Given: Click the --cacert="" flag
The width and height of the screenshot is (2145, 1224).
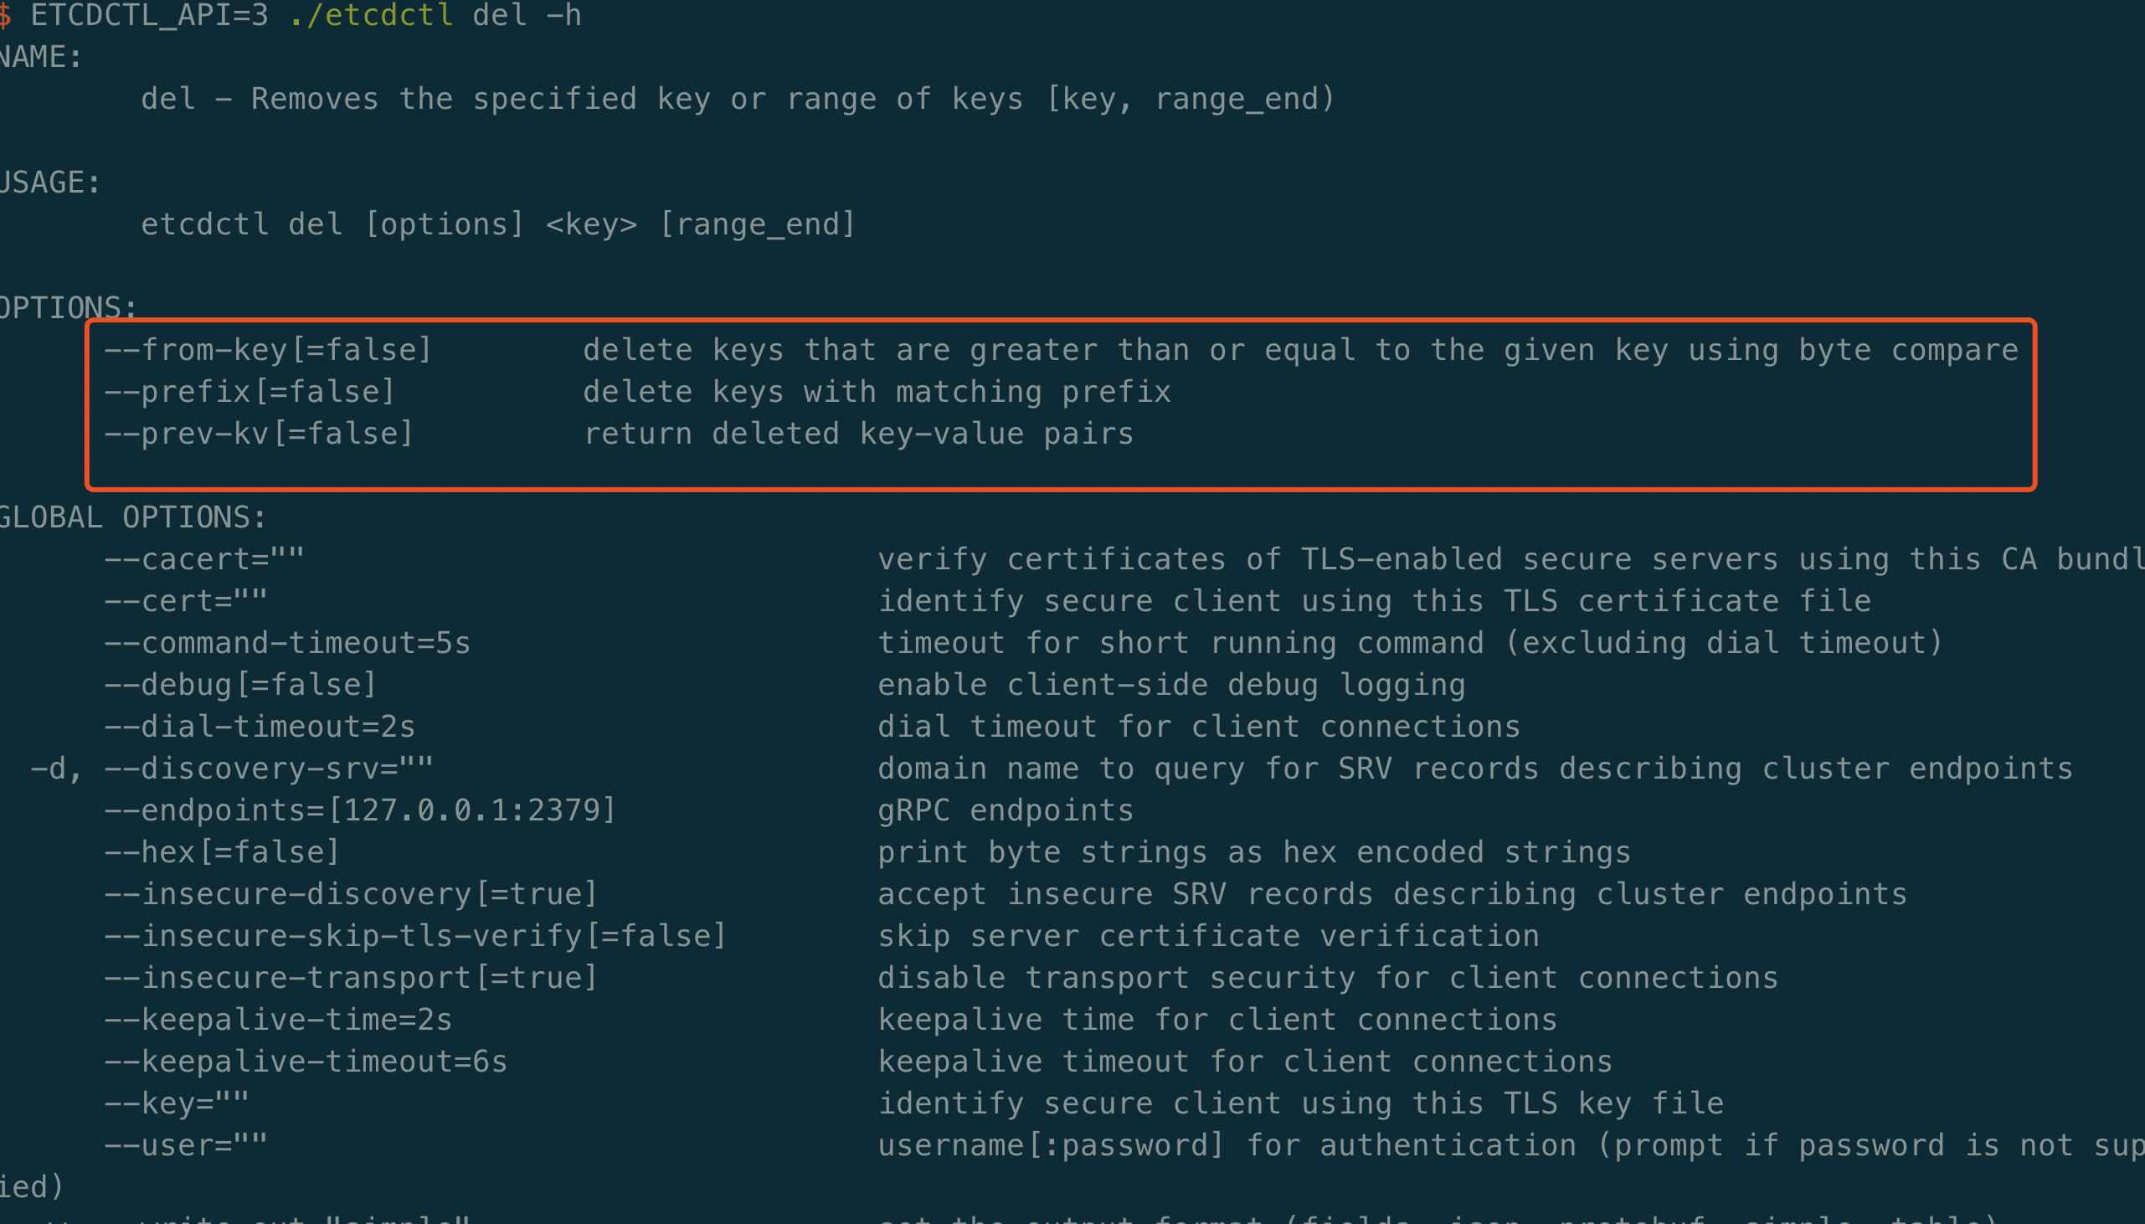Looking at the screenshot, I should click(203, 559).
